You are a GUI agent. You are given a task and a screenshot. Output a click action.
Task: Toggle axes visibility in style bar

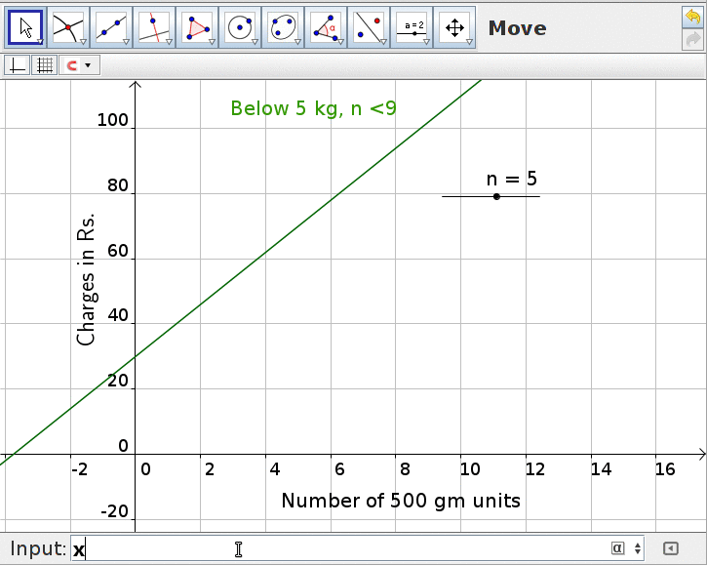[x=17, y=65]
